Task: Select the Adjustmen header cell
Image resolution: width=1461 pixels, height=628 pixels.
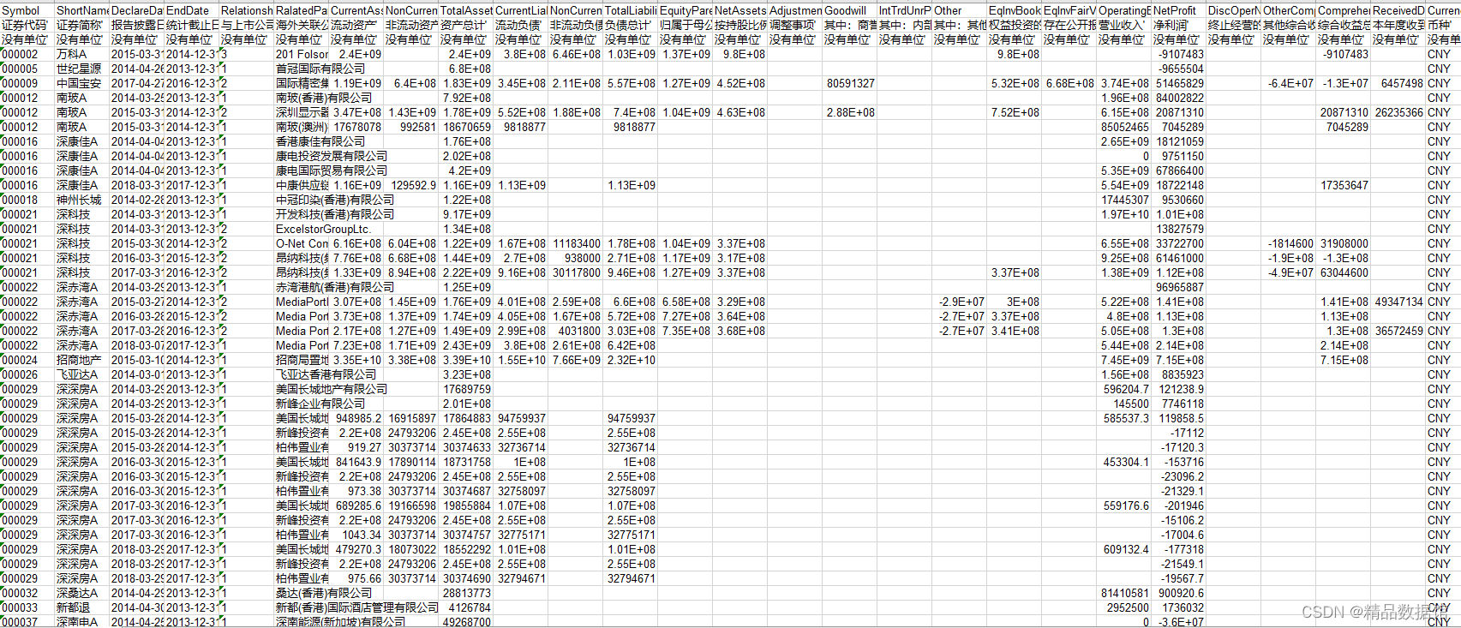Action: coord(794,10)
